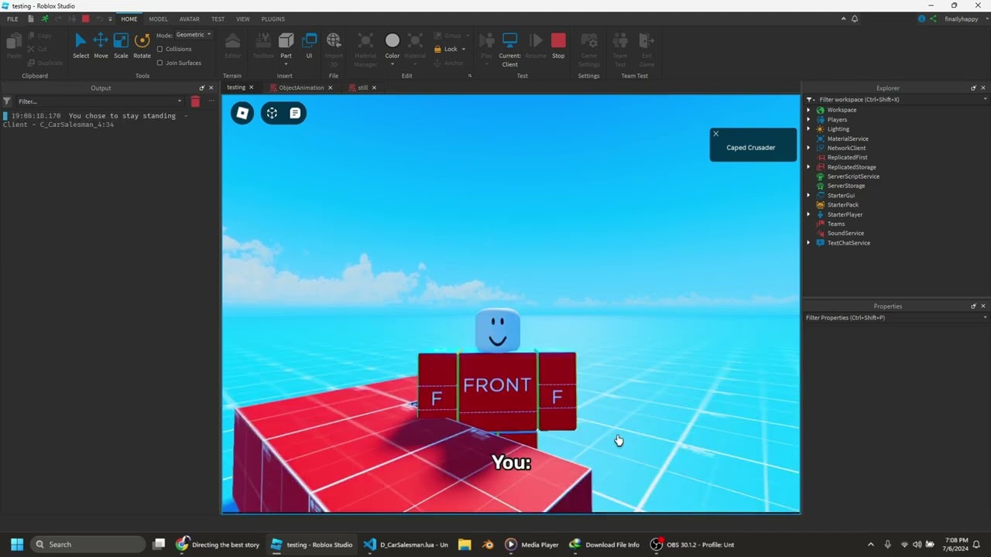Open the chat window icon in the viewport

tap(295, 114)
